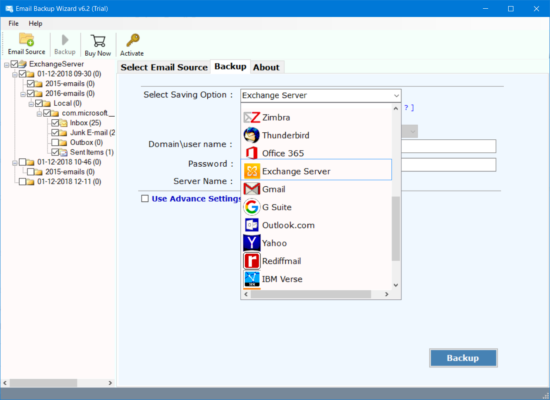Choose the Thunderbird icon in the saving list

pos(252,135)
